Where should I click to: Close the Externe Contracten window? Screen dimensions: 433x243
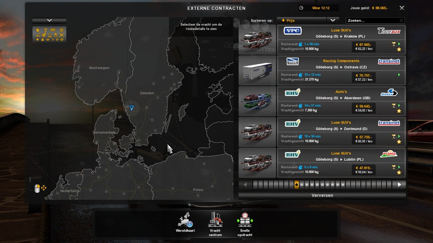tap(402, 8)
